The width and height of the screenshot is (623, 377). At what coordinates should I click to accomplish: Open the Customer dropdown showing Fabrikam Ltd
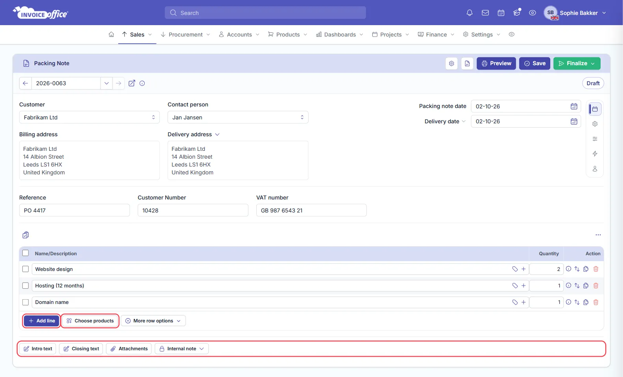pyautogui.click(x=90, y=117)
